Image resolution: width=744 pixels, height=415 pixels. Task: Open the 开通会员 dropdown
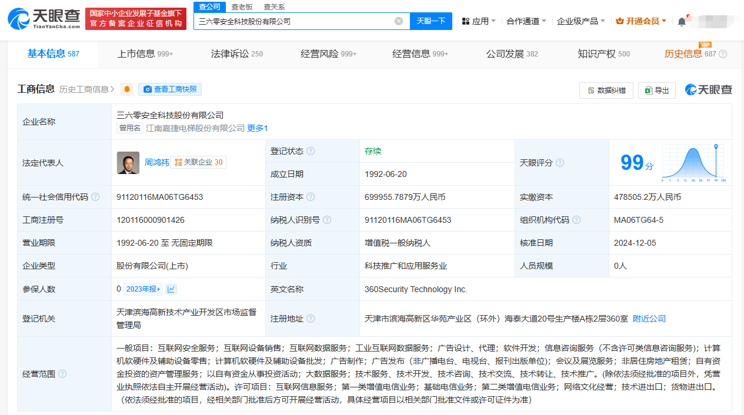pos(641,21)
